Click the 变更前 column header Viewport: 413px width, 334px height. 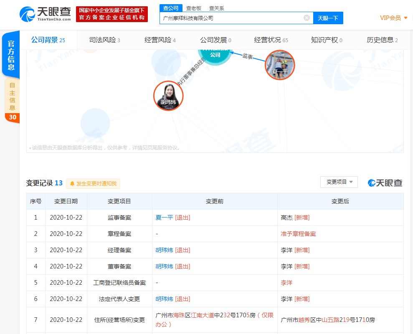[214, 201]
